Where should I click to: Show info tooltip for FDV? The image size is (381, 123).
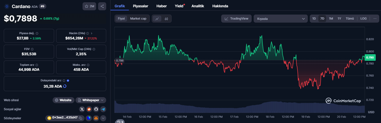pyautogui.click(x=32, y=49)
